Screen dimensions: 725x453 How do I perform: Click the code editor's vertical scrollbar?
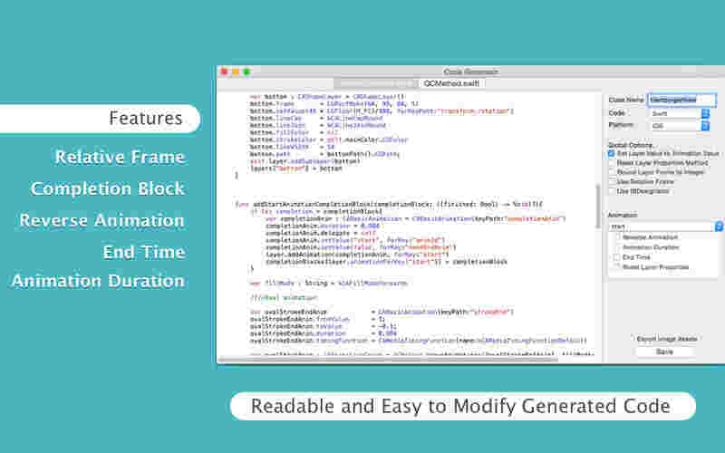pos(598,206)
